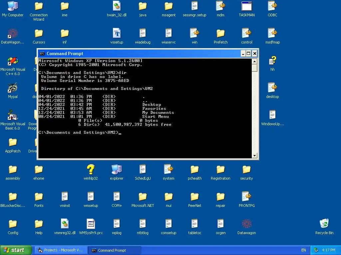Screen dimensions: 341x255
Task: Click the system tray network icon
Action: [x=316, y=250]
